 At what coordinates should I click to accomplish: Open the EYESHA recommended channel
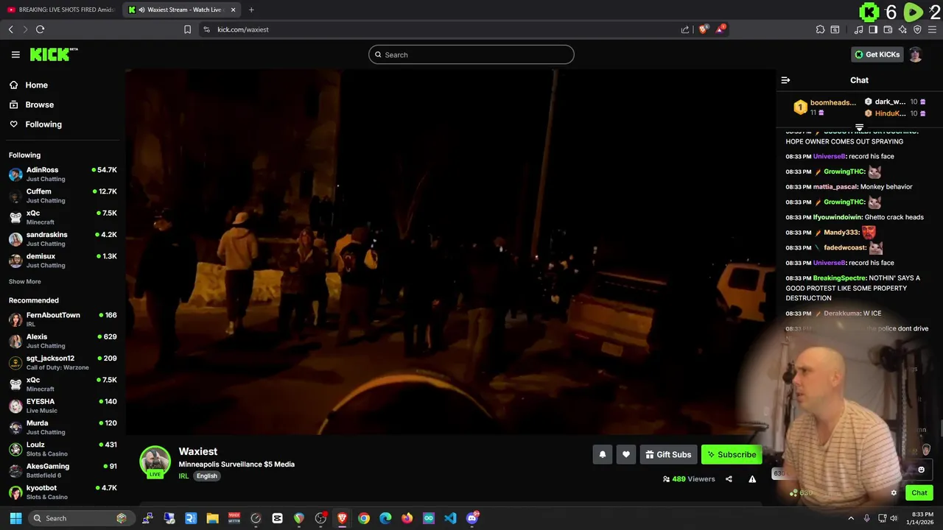63,406
